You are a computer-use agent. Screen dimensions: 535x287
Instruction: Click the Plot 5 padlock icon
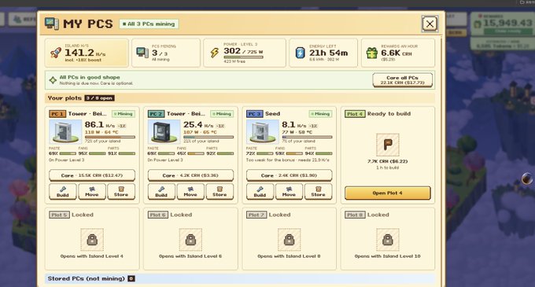tap(92, 240)
